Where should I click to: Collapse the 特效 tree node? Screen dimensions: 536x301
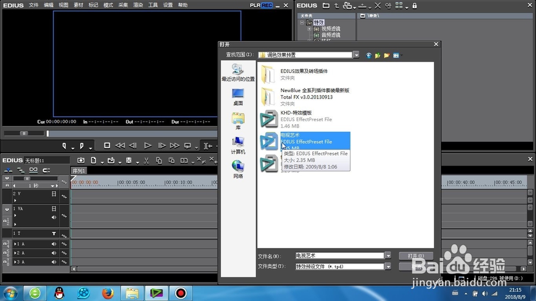[x=302, y=22]
